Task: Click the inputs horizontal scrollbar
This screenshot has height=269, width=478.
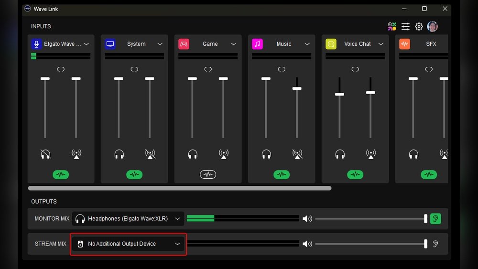Action: click(x=180, y=188)
